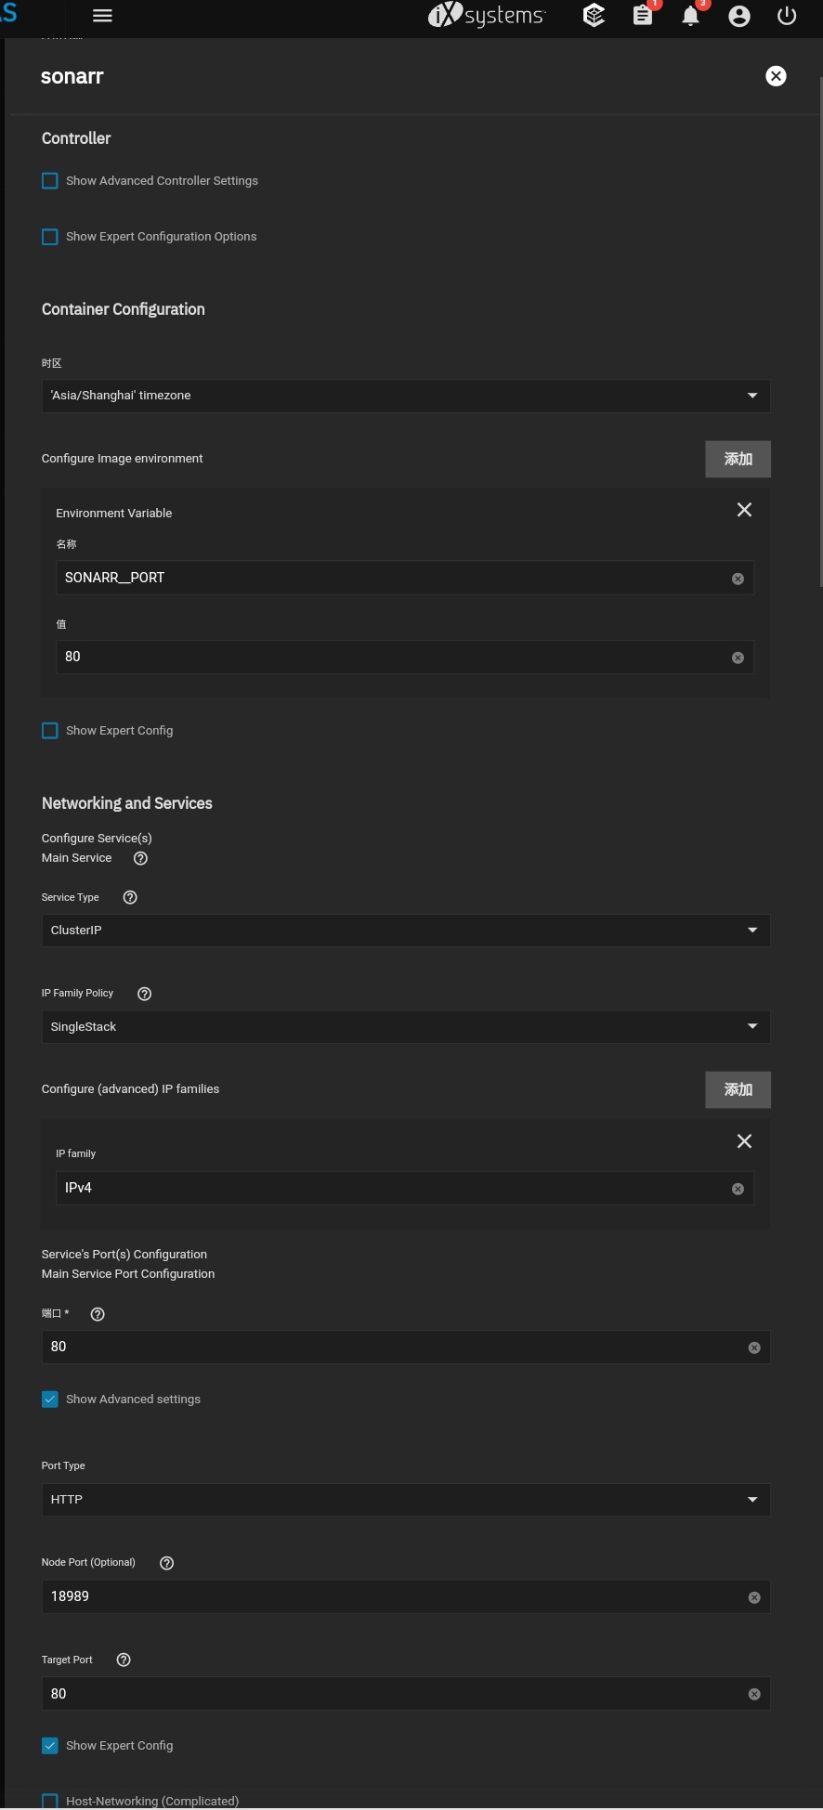This screenshot has width=823, height=1810.
Task: Show help for Main Service
Action: point(140,858)
